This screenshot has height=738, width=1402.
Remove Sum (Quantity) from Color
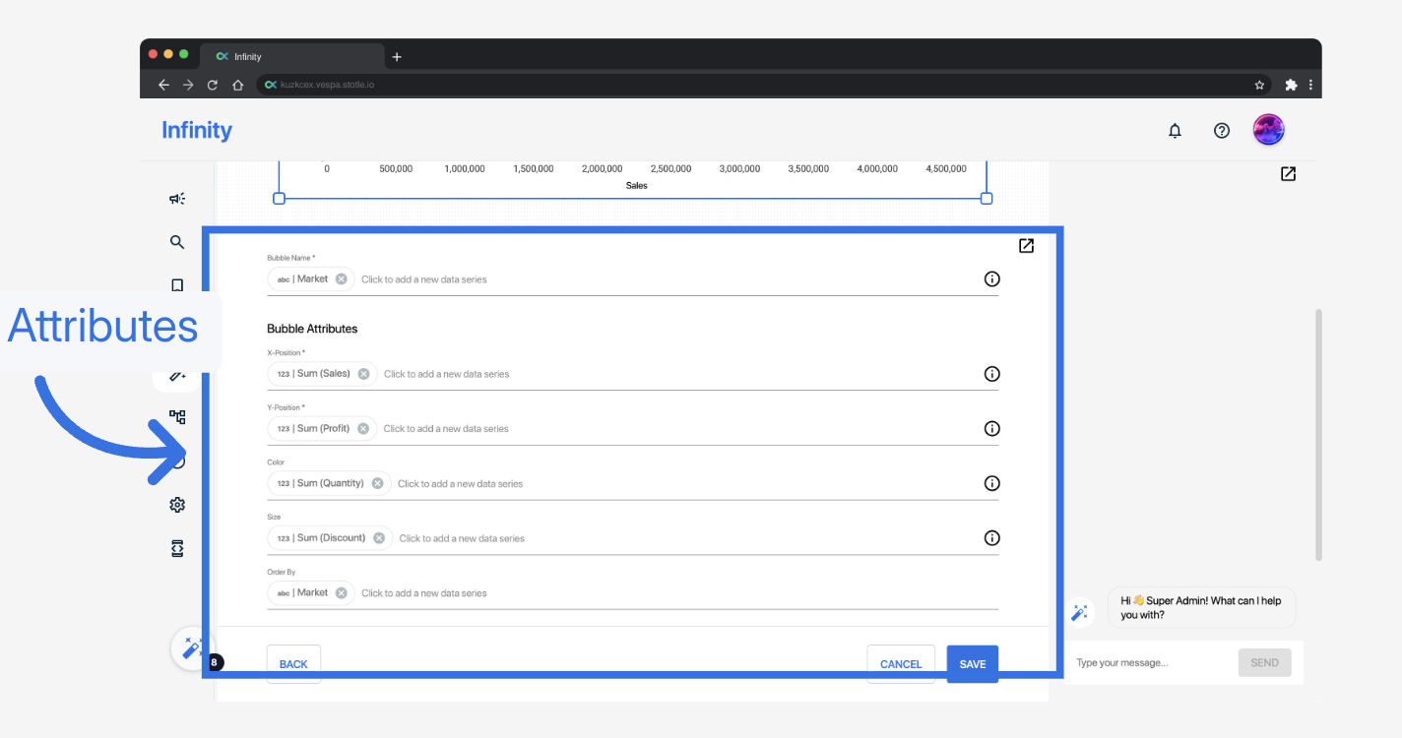click(x=377, y=483)
